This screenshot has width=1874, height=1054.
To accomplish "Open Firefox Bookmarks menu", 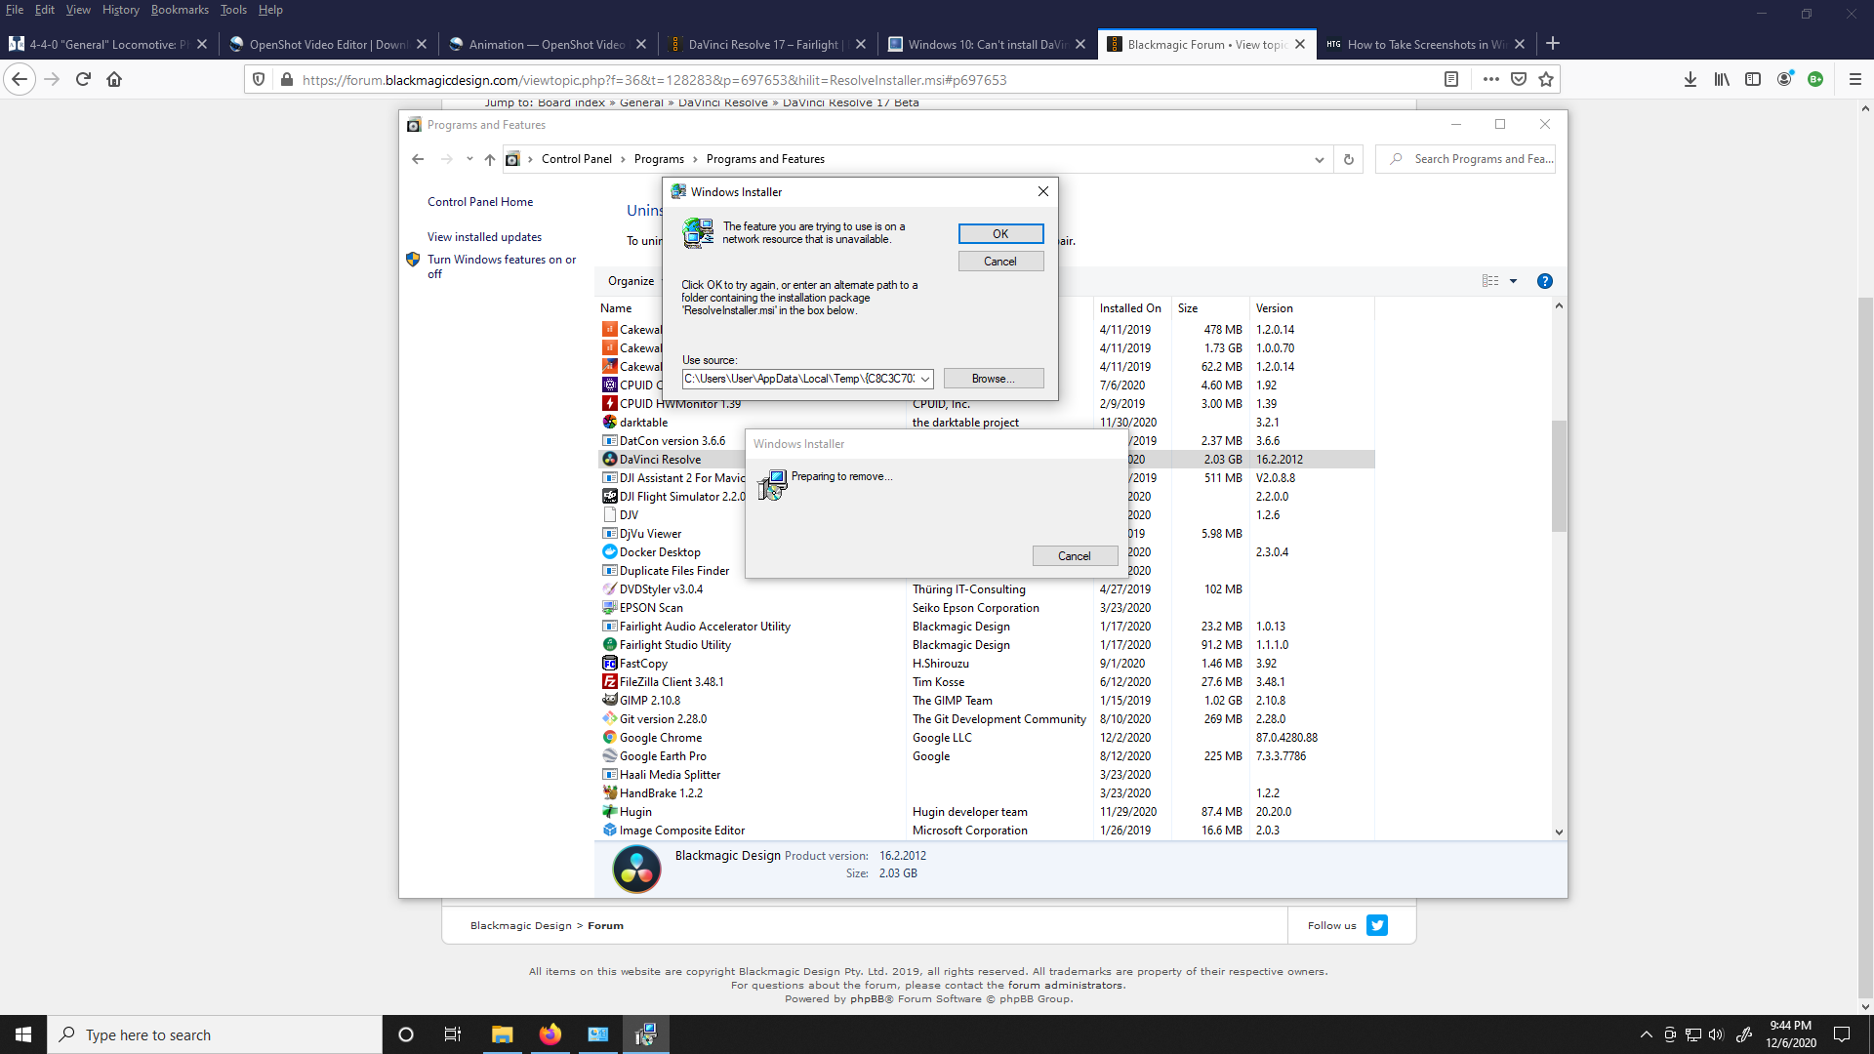I will (x=180, y=10).
